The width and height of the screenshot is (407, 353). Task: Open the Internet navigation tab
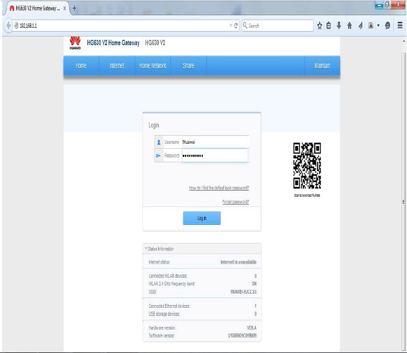click(x=117, y=66)
